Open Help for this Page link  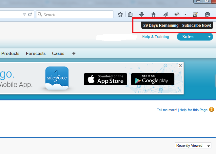point(193,110)
